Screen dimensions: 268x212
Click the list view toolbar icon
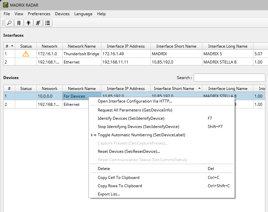click(47, 23)
